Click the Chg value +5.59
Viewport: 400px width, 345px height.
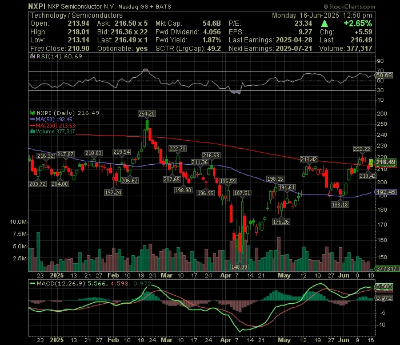pos(363,32)
